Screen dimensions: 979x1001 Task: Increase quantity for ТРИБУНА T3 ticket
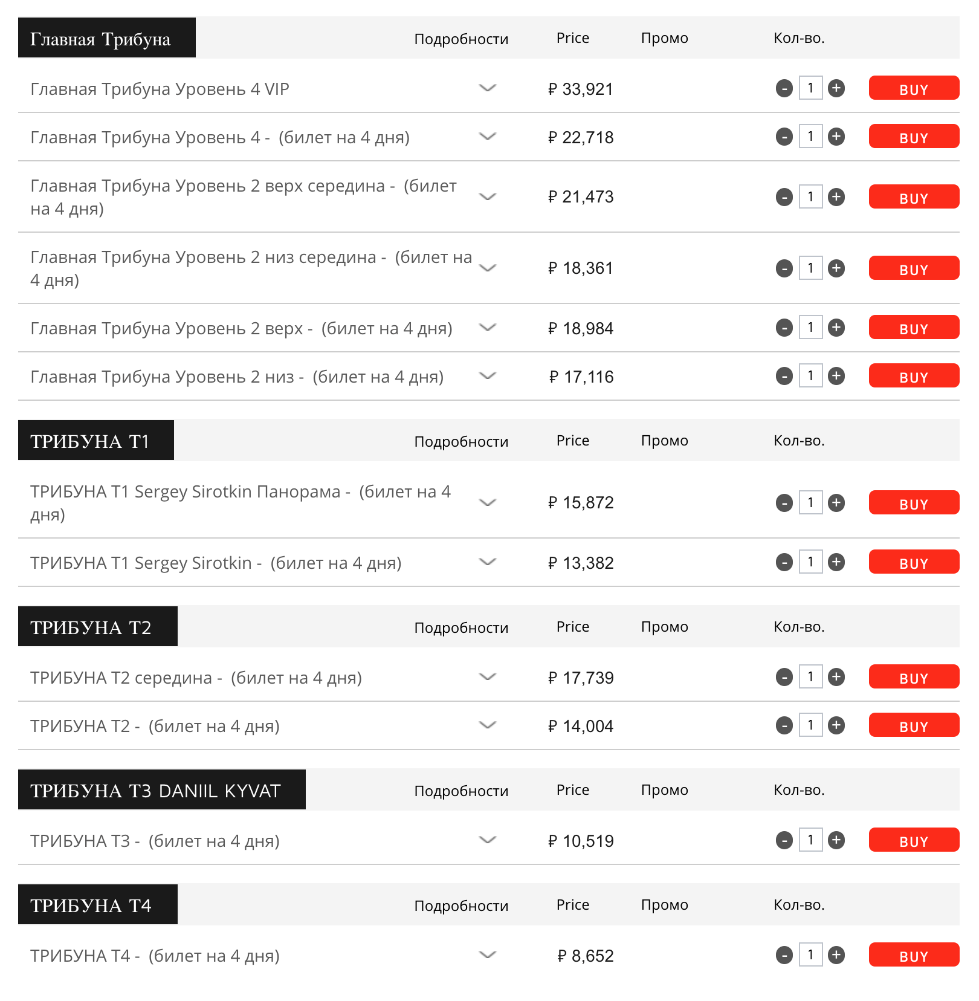pos(836,840)
